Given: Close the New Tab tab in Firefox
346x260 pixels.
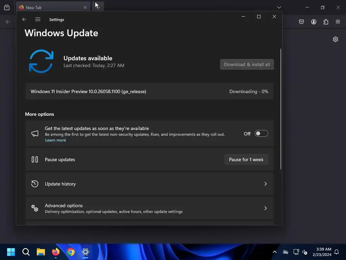Looking at the screenshot, I should pos(85,7).
